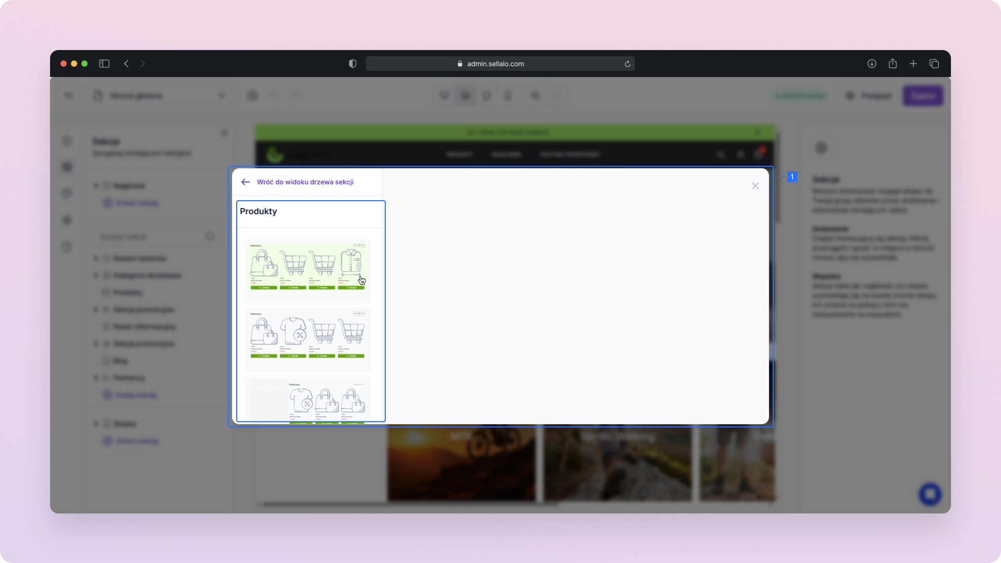The height and width of the screenshot is (563, 1001).
Task: Reload the admin.sellaio.com page
Action: tap(628, 64)
